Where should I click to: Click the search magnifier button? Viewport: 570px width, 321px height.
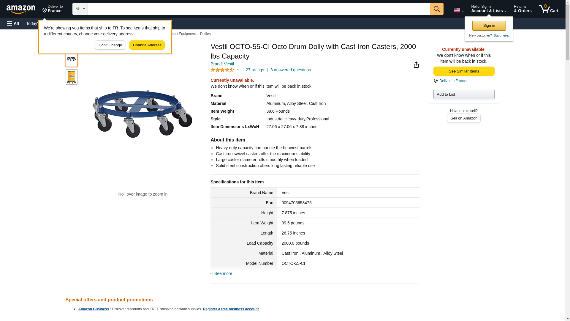tap(436, 9)
